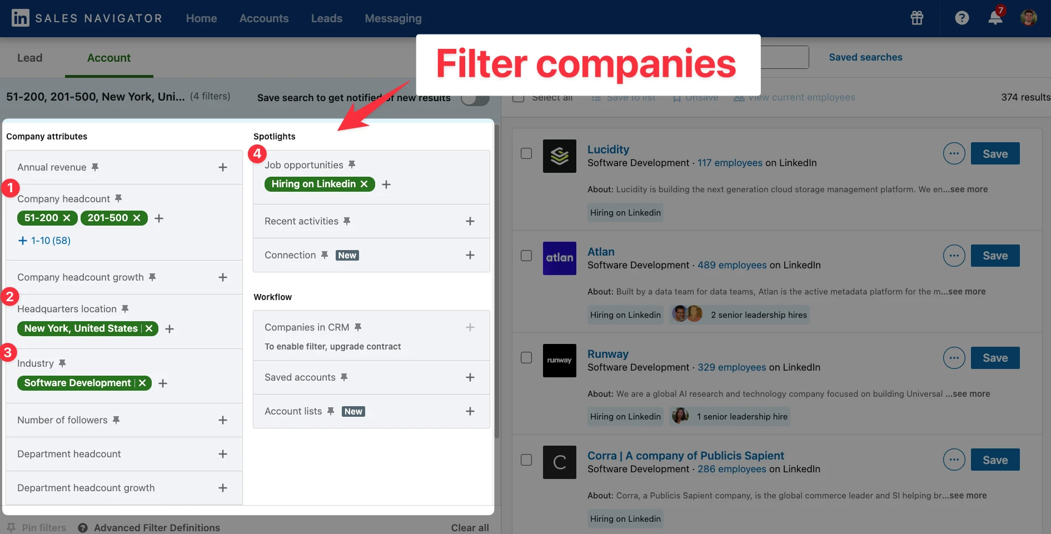Switch to the Account tab
Viewport: 1051px width, 534px height.
tap(109, 58)
